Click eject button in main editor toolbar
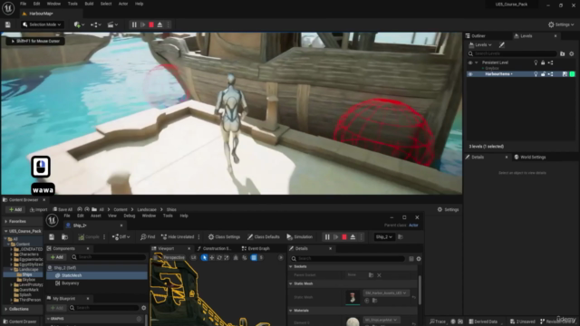Image resolution: width=580 pixels, height=326 pixels. click(x=159, y=24)
